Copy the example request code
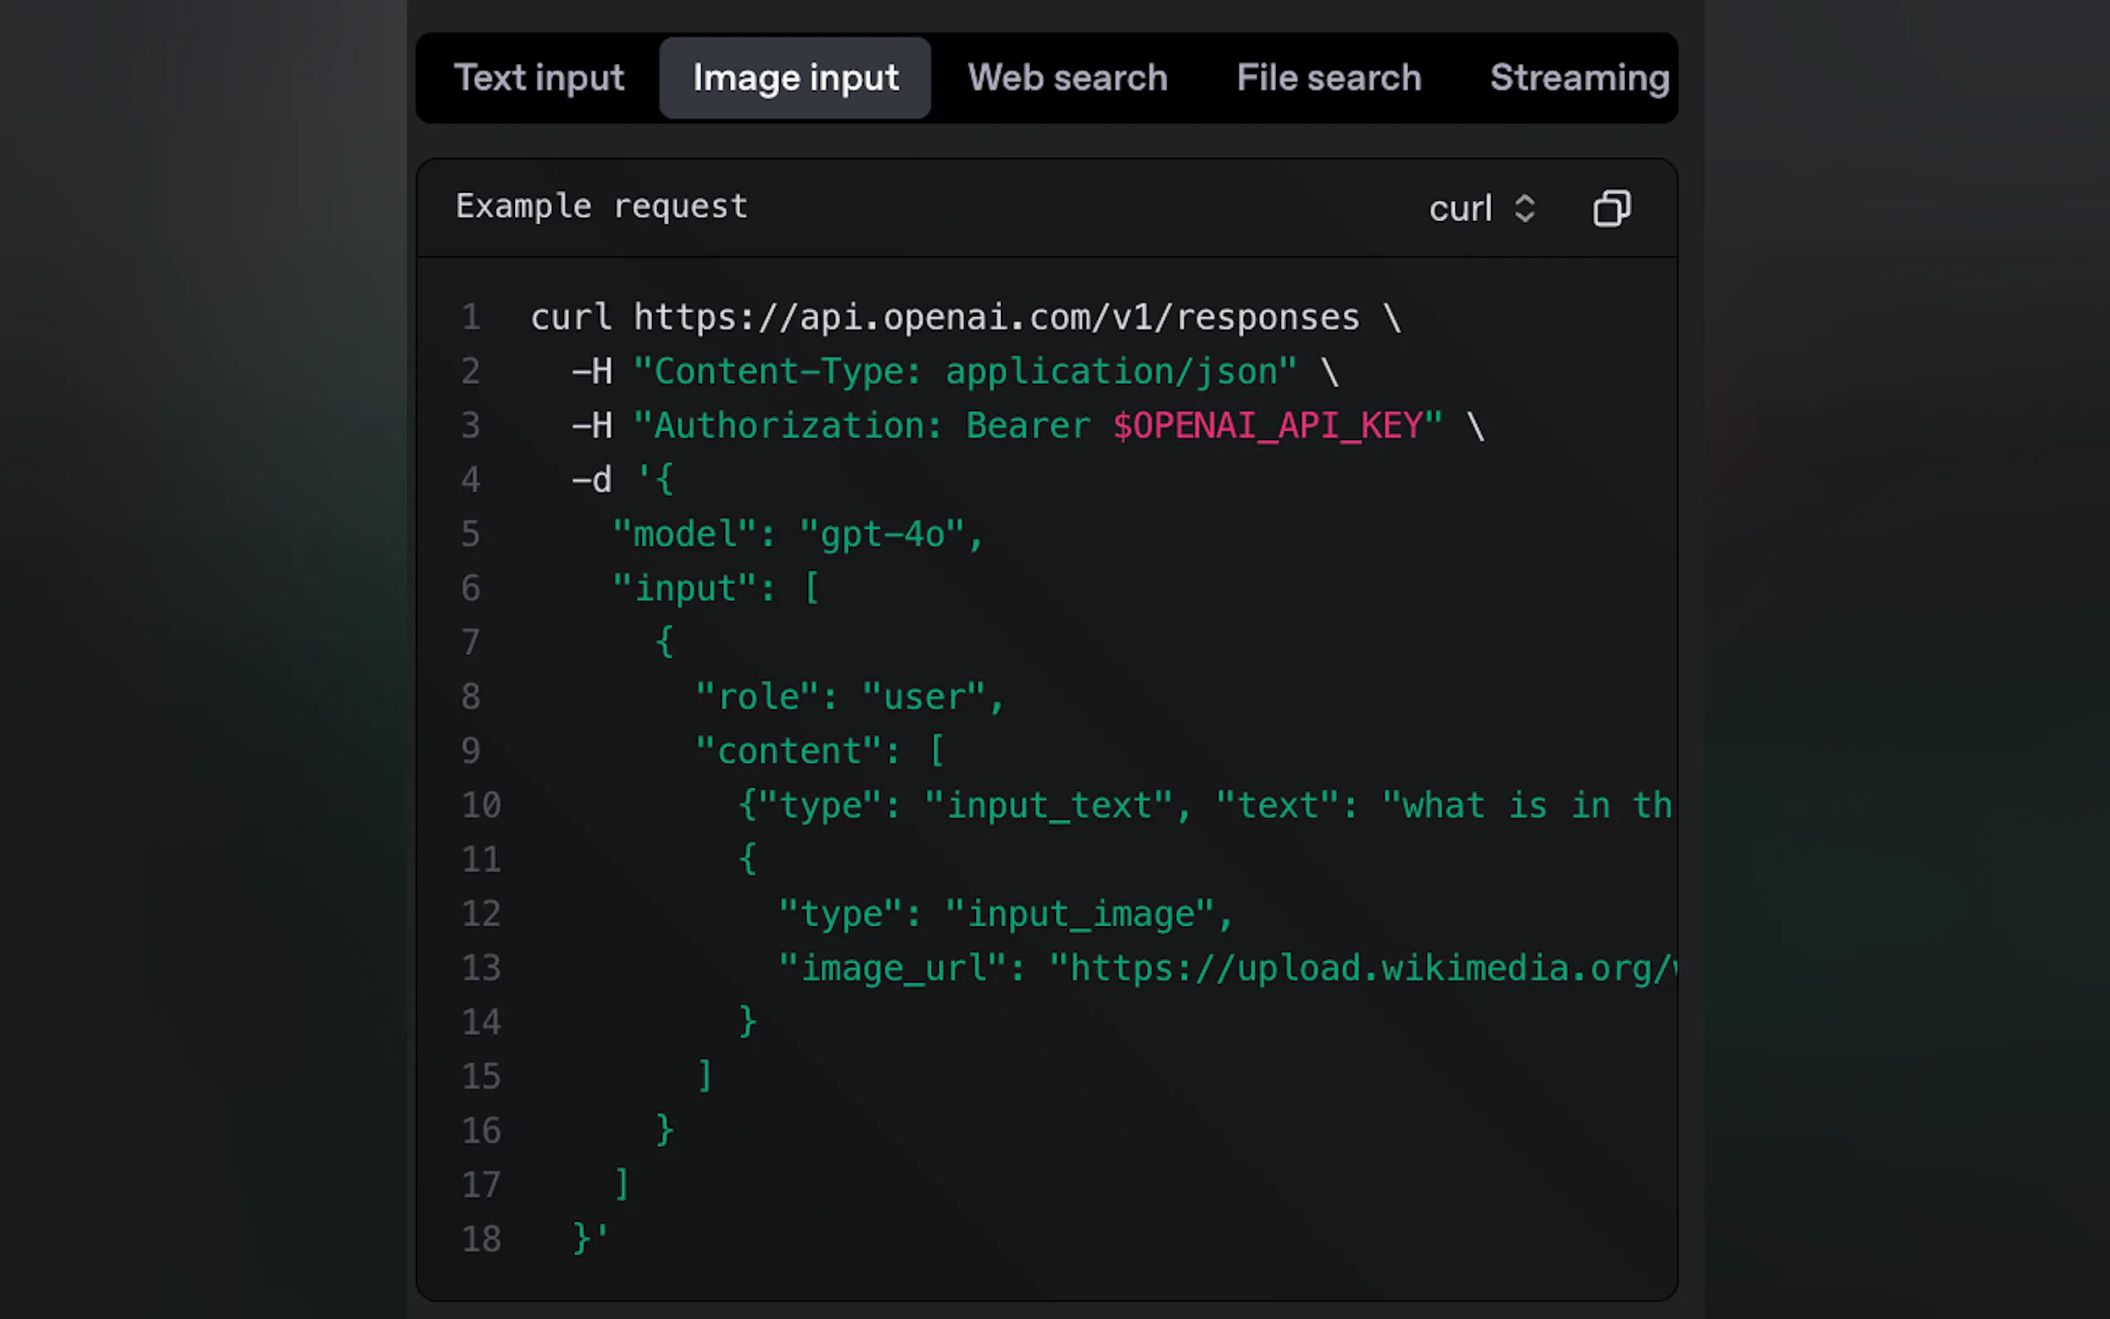 (1611, 208)
